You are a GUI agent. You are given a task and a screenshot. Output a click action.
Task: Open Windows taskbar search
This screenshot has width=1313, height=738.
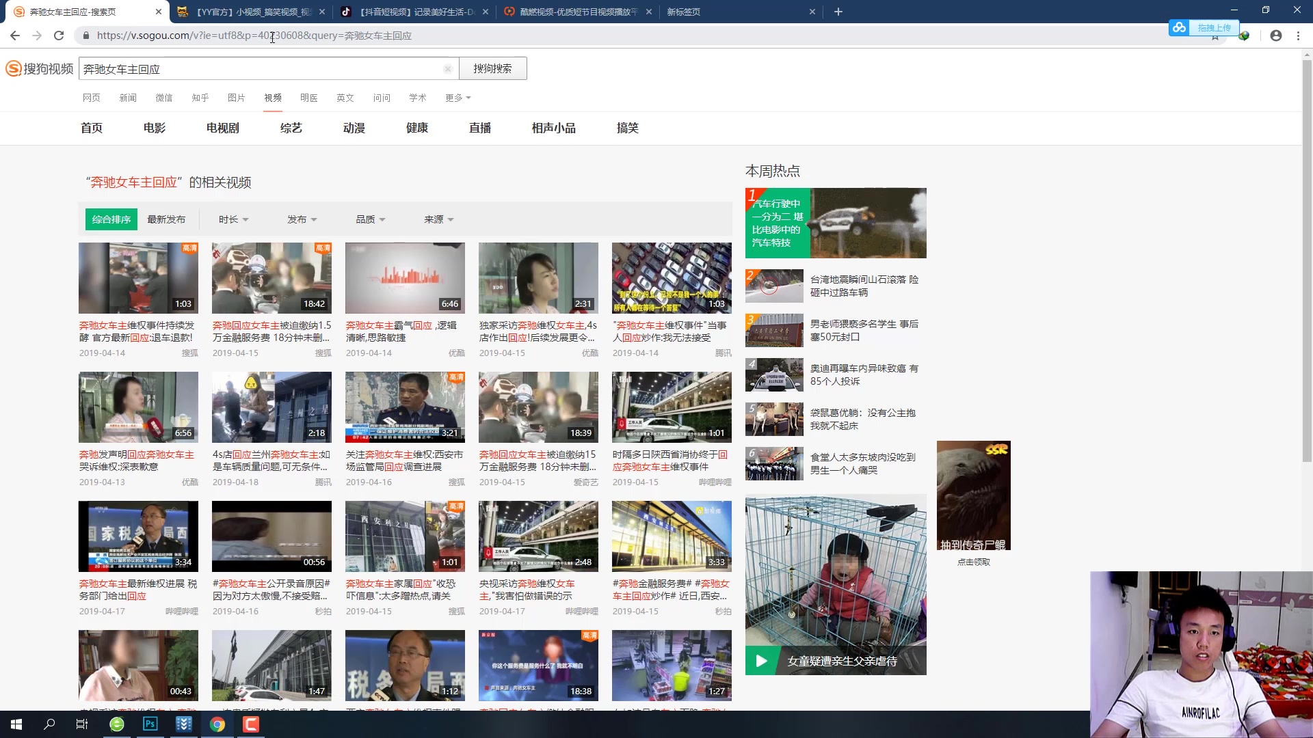[49, 724]
